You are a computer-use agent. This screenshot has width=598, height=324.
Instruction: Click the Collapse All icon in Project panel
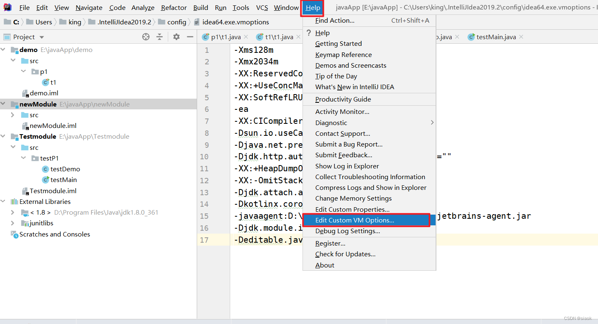pyautogui.click(x=160, y=37)
